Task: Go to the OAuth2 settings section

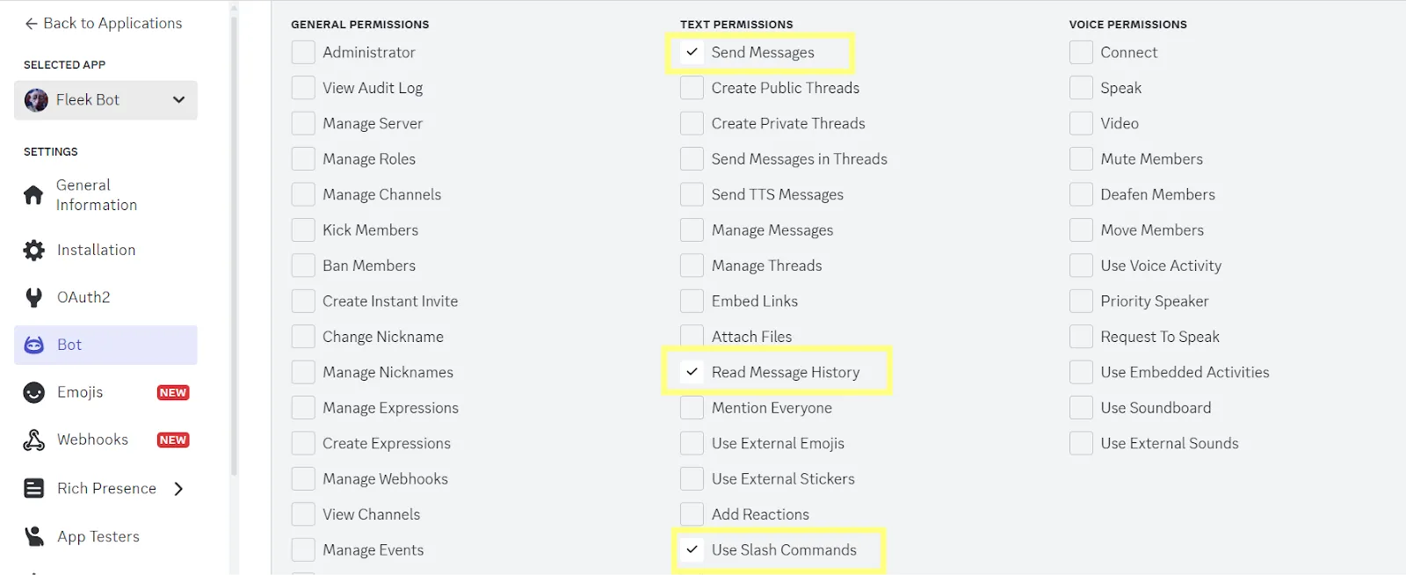Action: [x=83, y=298]
